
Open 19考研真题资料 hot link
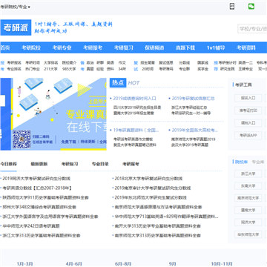[136, 130]
